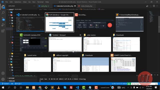Open the Extensions view

click(x=3, y=31)
